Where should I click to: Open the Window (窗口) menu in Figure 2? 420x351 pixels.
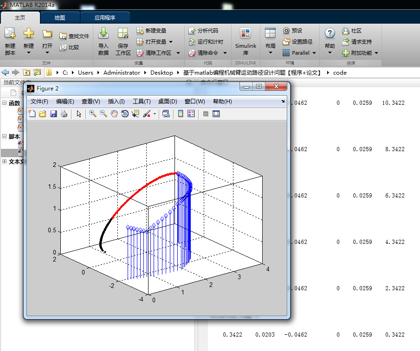[x=195, y=102]
